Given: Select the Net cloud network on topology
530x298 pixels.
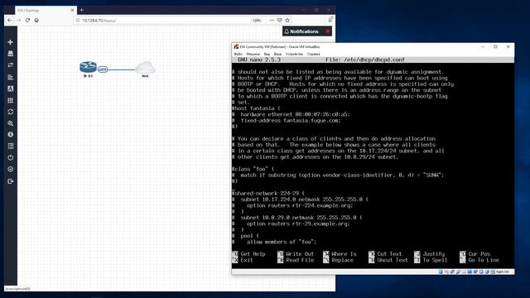Looking at the screenshot, I should point(145,68).
